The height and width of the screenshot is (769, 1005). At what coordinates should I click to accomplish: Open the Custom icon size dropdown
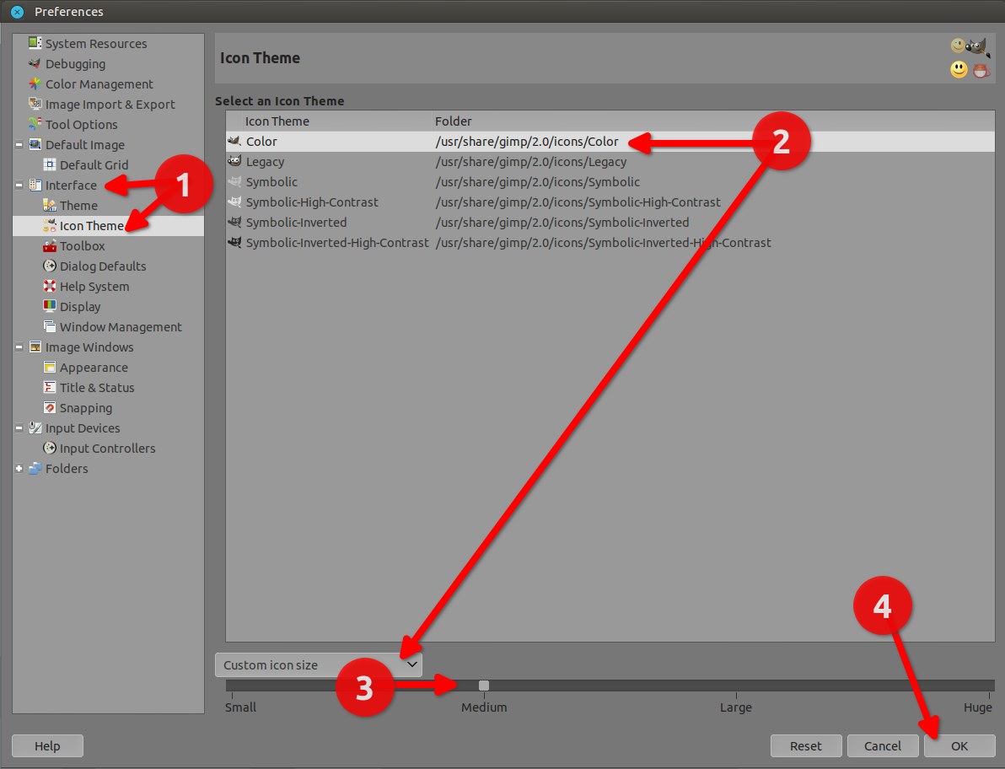(x=319, y=665)
